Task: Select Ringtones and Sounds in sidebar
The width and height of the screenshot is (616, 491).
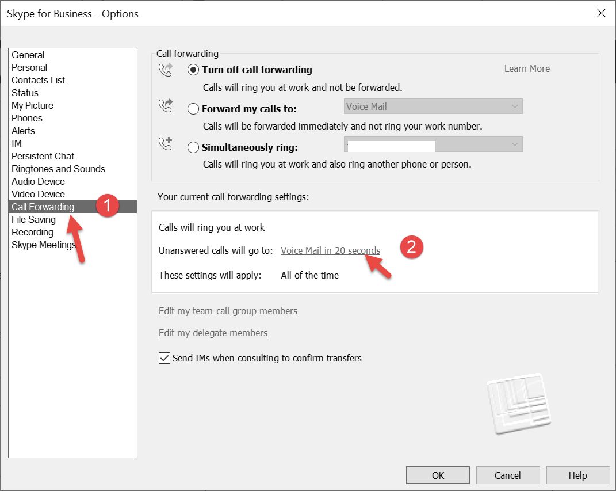Action: pos(58,169)
